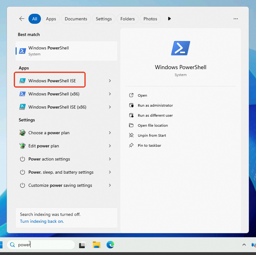Click the Power action settings power icon
The image size is (256, 255).
pyautogui.click(x=23, y=159)
